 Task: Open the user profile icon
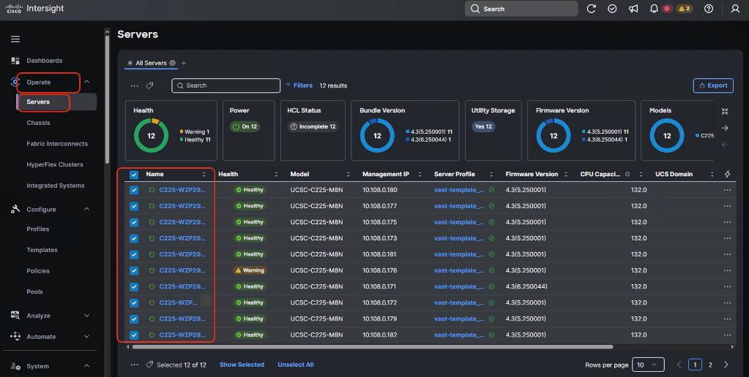click(x=735, y=9)
